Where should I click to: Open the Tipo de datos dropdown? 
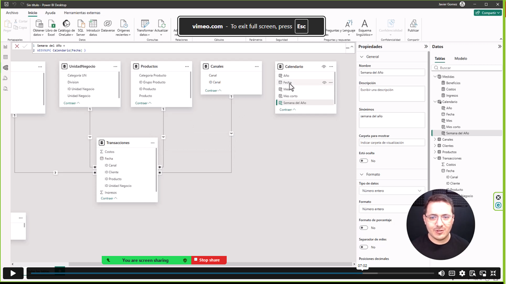(392, 191)
